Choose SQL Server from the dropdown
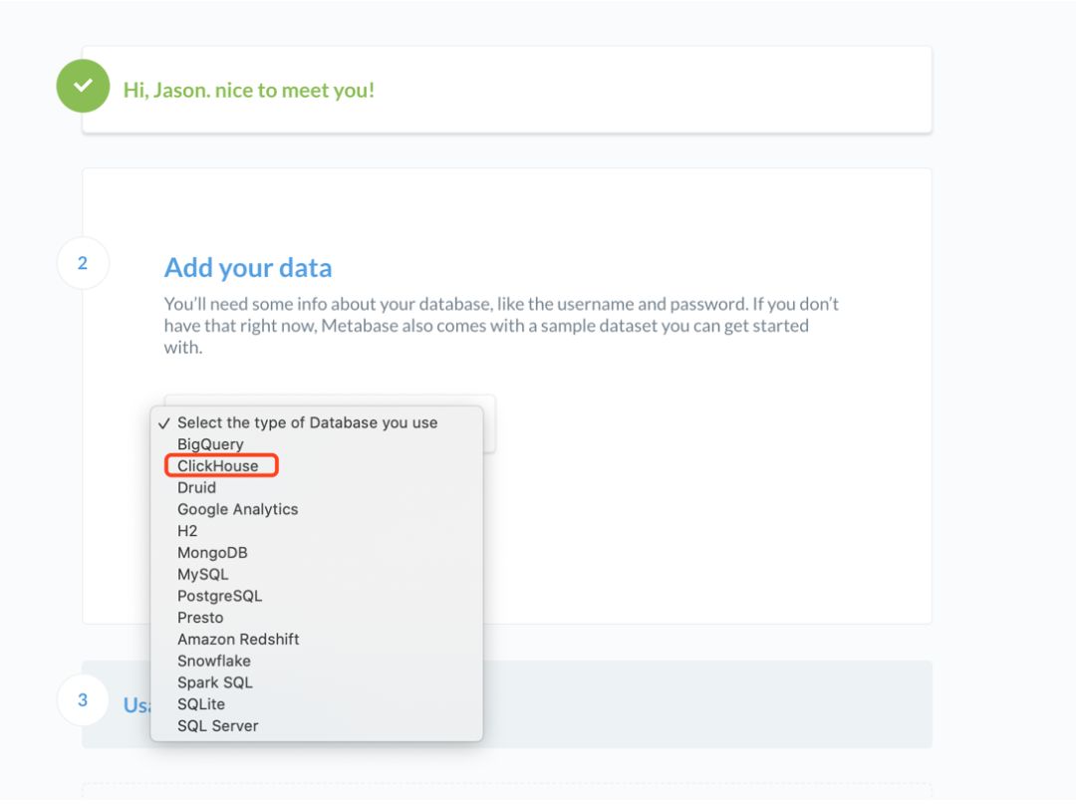The image size is (1076, 808). [217, 726]
